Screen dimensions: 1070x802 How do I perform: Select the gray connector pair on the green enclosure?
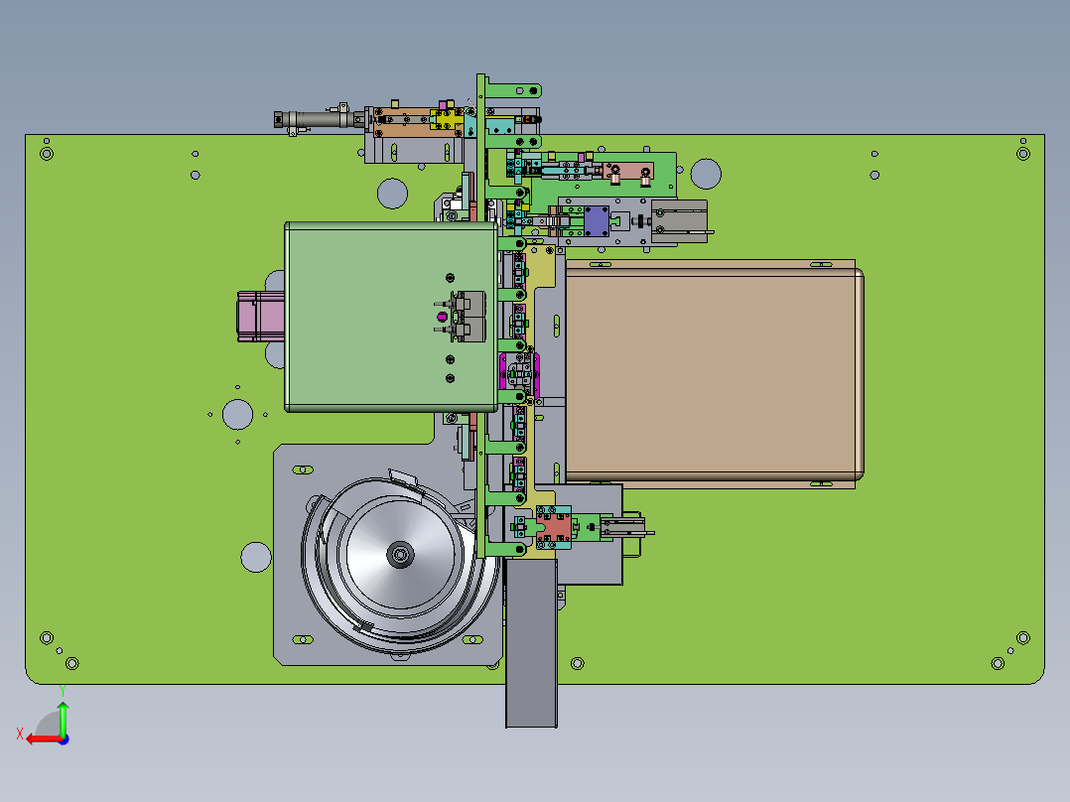[467, 317]
